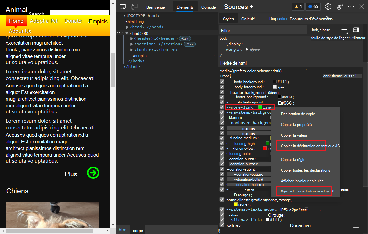
Task: Select the html breadcrumb item
Action: (123, 230)
